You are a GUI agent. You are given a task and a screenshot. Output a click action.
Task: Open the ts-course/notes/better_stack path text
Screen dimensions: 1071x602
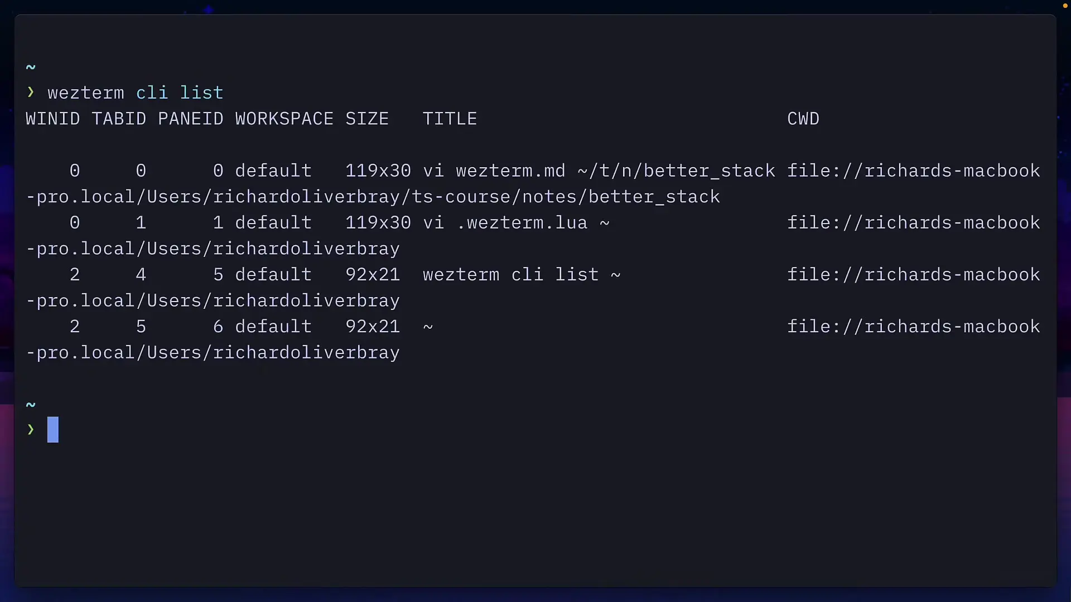(566, 197)
